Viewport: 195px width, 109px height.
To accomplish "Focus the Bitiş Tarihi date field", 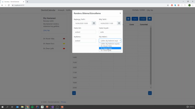I will 108,23.
